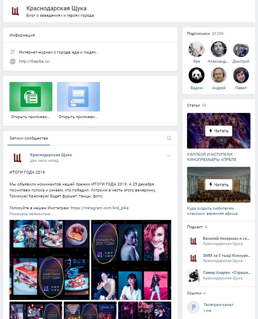Image resolution: width=258 pixels, height=319 pixels.
Task: Open the thepike.ru website link
Action: pos(34,61)
